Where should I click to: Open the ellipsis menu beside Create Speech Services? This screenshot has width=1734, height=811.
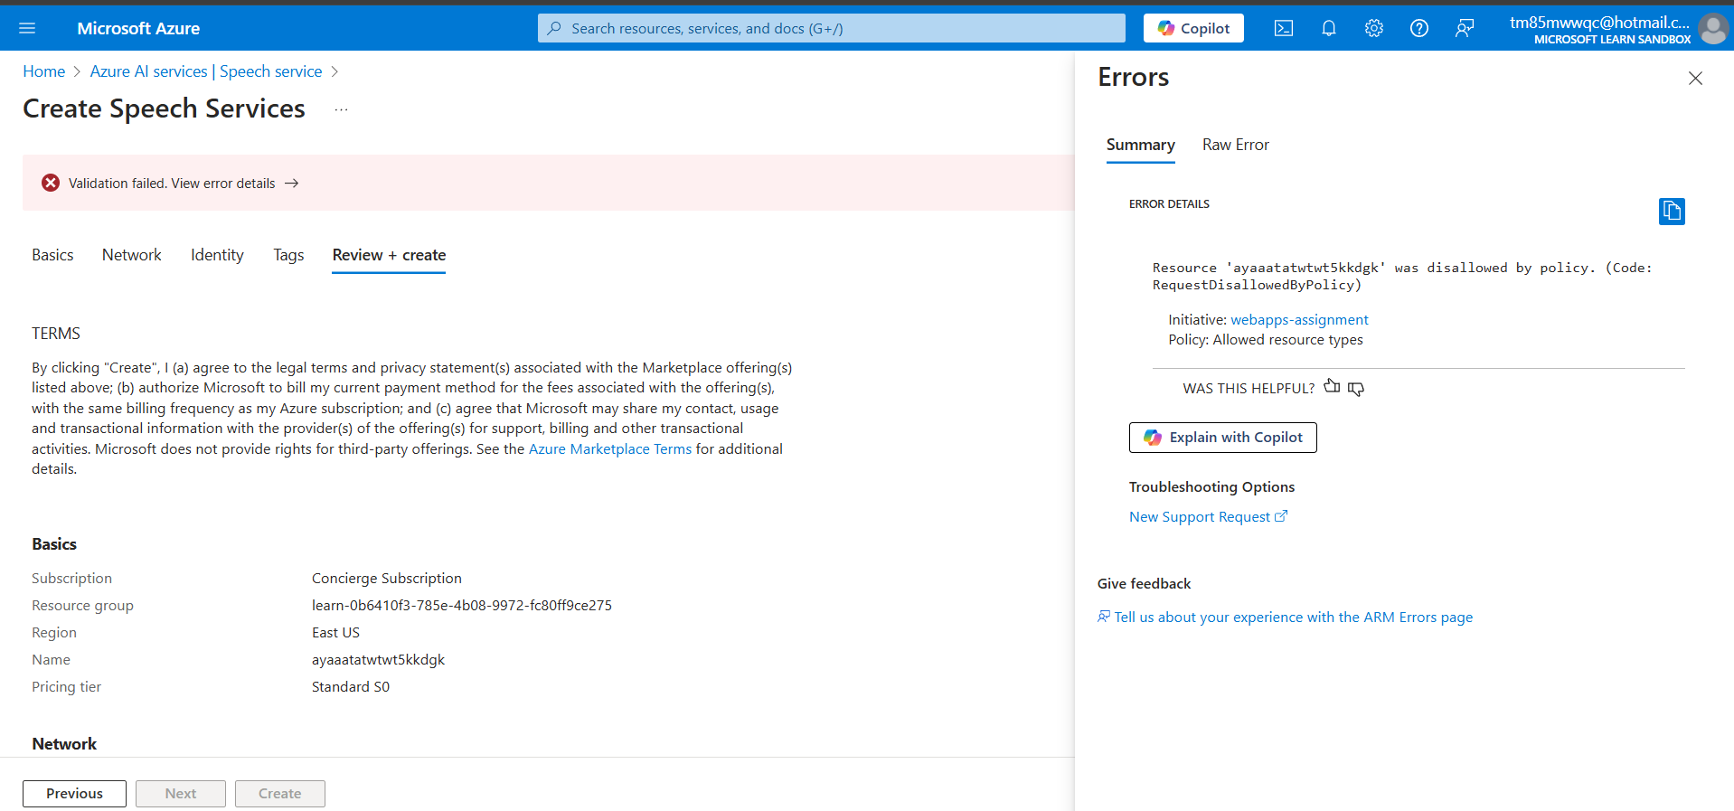pyautogui.click(x=341, y=109)
